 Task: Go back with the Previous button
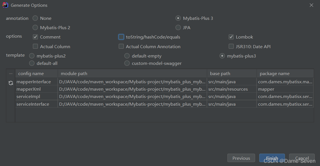click(x=241, y=158)
